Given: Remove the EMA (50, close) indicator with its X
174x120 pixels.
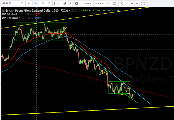Looking at the screenshot, I should click(31, 14).
